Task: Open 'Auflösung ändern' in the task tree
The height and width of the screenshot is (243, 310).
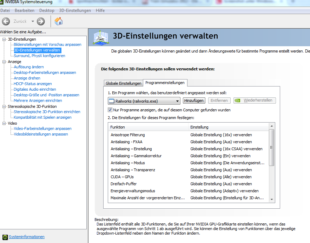Action: pos(29,67)
